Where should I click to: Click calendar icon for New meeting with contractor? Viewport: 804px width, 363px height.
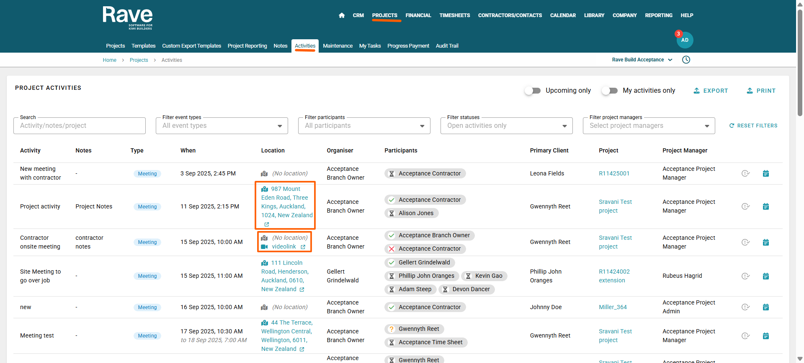pyautogui.click(x=765, y=173)
